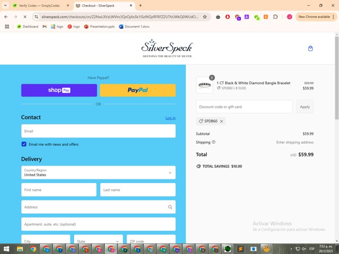Click the City field
The image size is (339, 254).
pos(46,239)
